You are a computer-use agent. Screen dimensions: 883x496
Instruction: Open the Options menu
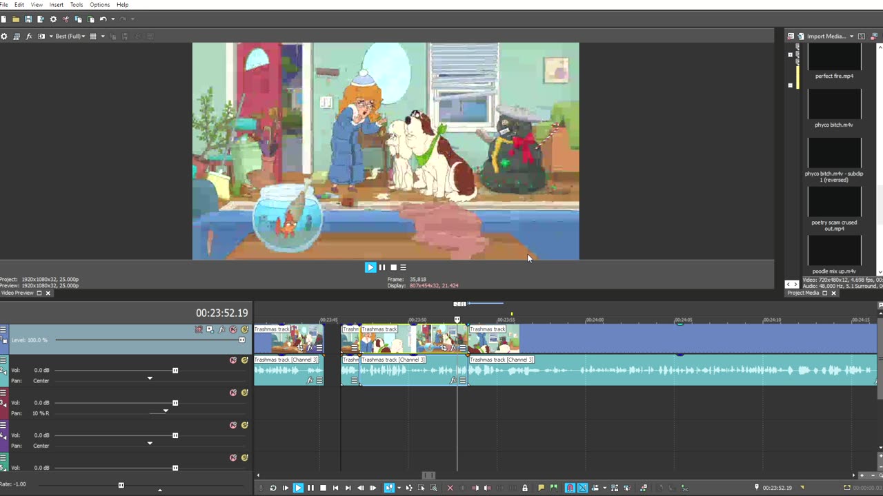(x=99, y=5)
